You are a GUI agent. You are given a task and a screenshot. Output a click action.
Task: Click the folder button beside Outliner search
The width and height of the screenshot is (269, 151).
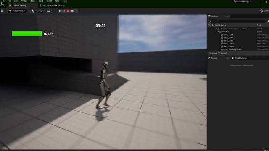268,21
